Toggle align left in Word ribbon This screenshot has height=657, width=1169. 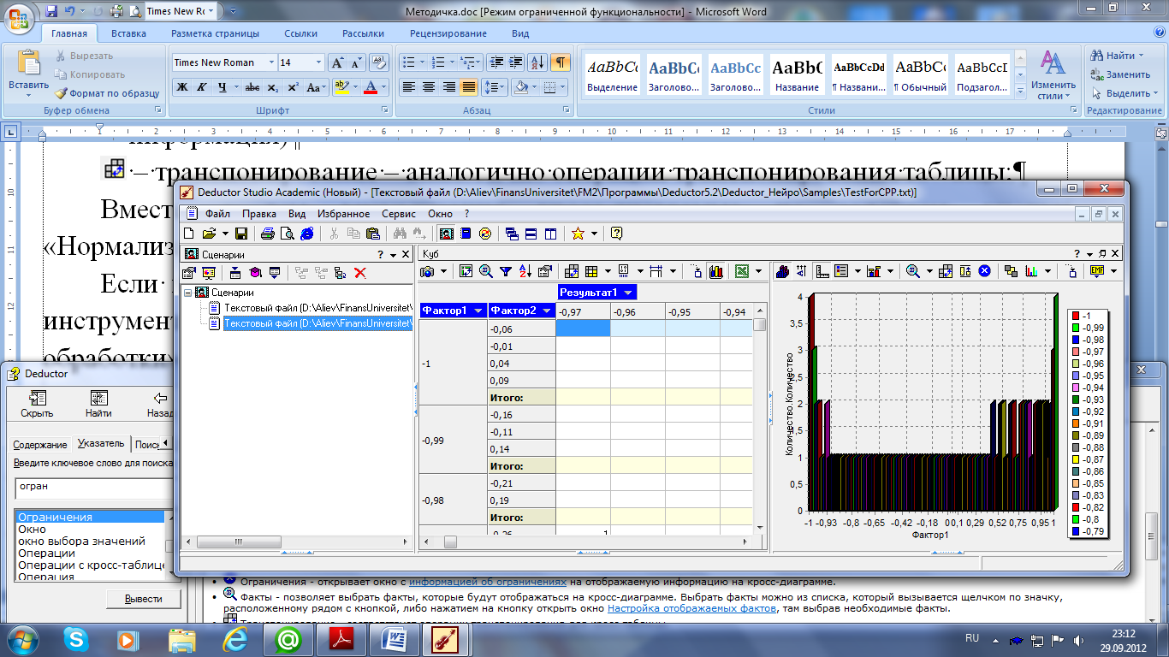(x=408, y=87)
